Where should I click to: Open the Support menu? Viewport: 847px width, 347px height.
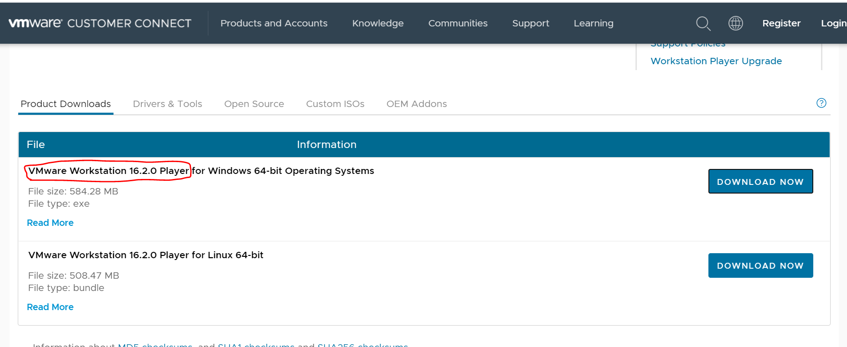click(530, 23)
